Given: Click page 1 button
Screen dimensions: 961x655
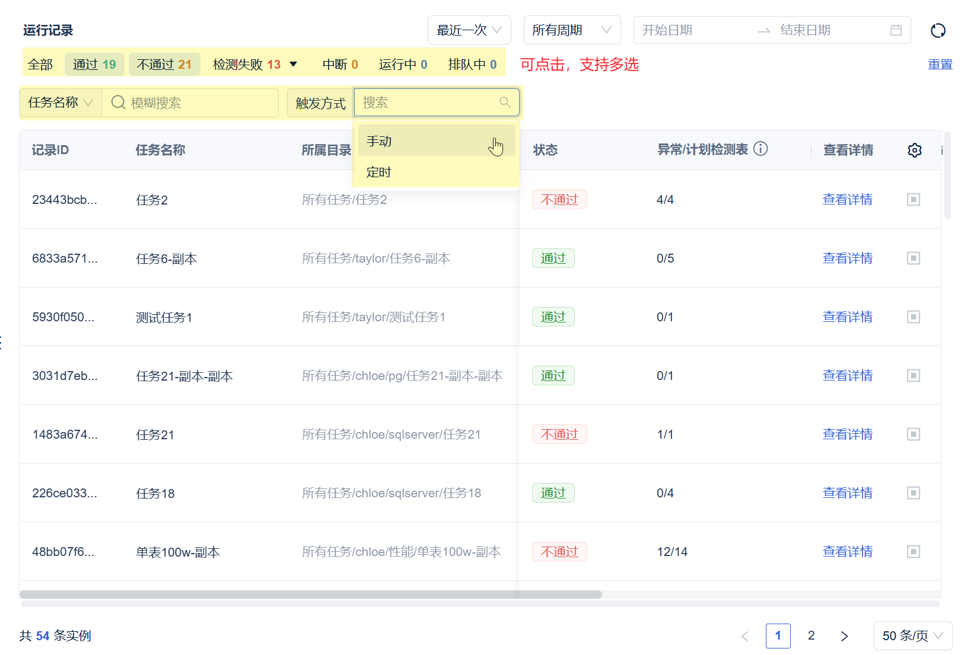Looking at the screenshot, I should click(x=778, y=636).
